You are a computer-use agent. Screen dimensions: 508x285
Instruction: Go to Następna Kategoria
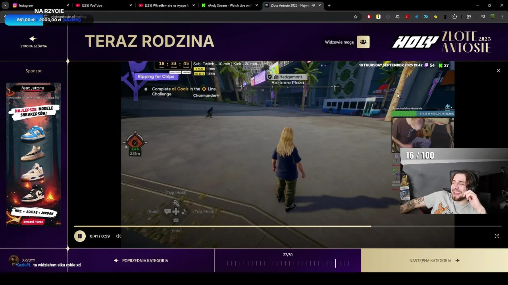(x=435, y=260)
